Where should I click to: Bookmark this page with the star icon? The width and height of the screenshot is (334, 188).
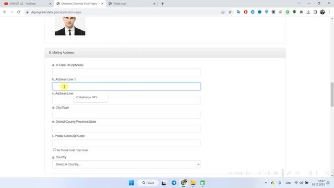230,12
